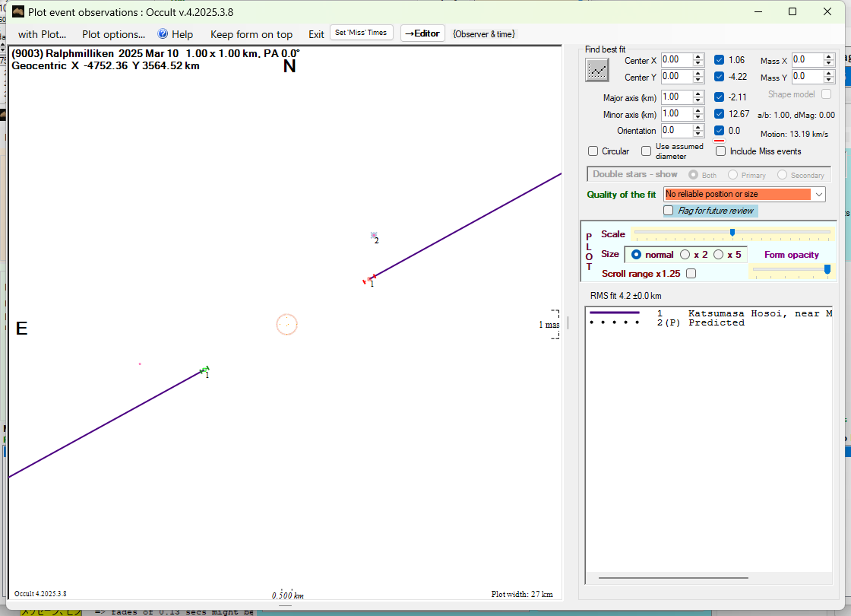Click the predicted star marker labeled 2
The image size is (851, 616).
coord(373,236)
